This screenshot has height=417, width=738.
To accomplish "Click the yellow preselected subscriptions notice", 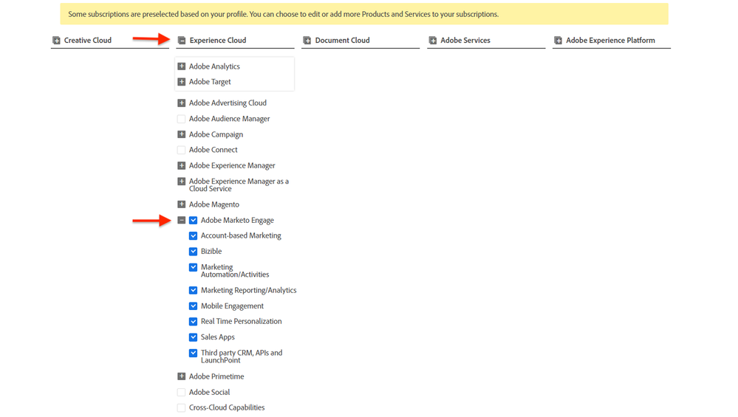I will 363,14.
